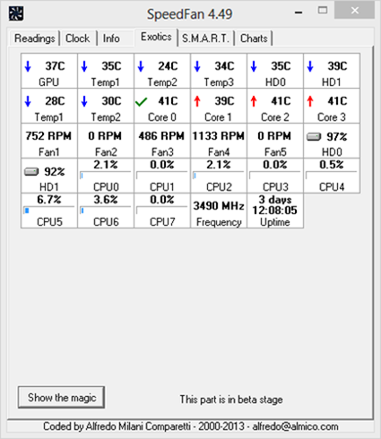This screenshot has width=381, height=439.
Task: Minimize the SpeedFan window
Action: tap(299, 13)
